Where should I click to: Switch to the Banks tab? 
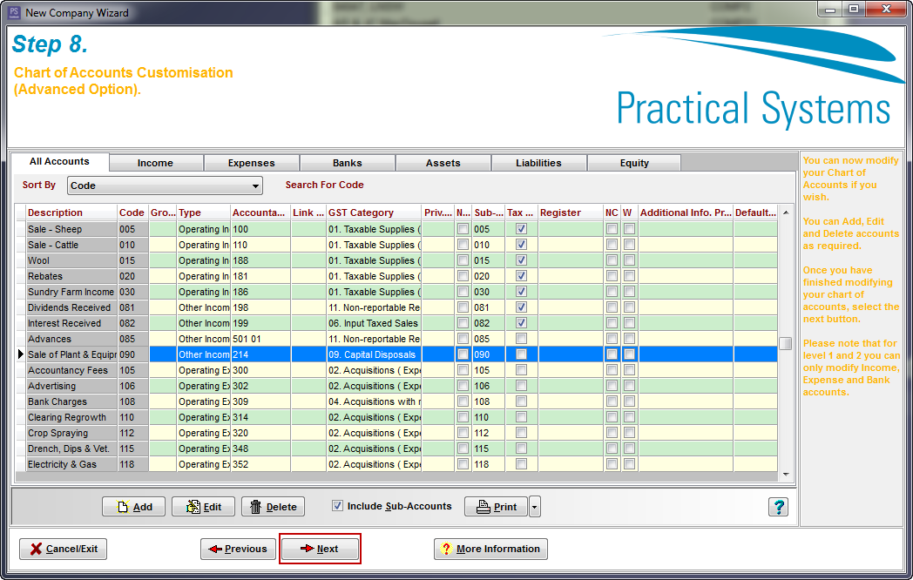[x=348, y=163]
